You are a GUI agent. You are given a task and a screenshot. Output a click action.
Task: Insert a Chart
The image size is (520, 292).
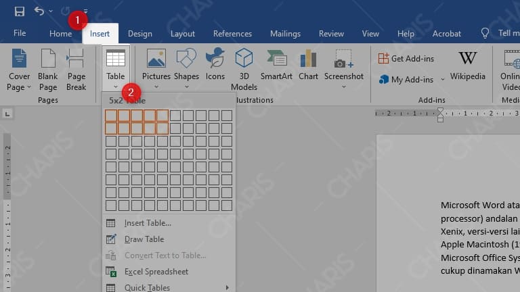(308, 65)
